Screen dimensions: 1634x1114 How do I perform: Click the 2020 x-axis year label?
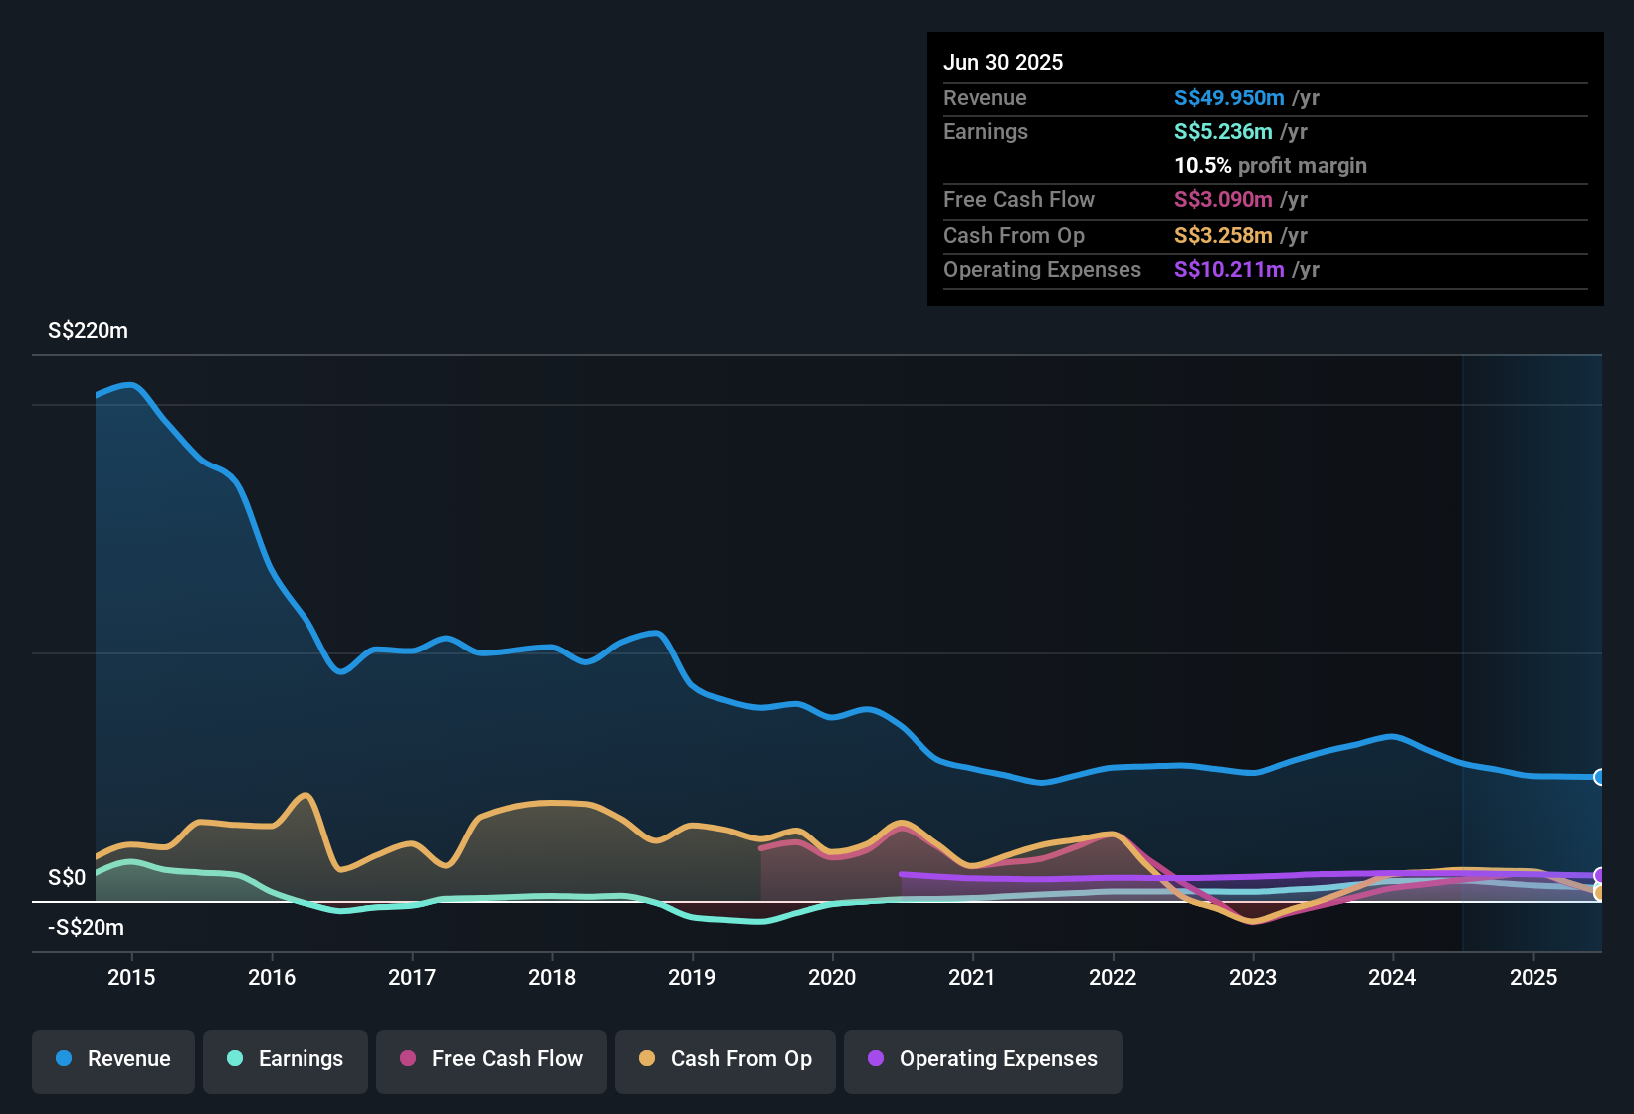[x=832, y=977]
